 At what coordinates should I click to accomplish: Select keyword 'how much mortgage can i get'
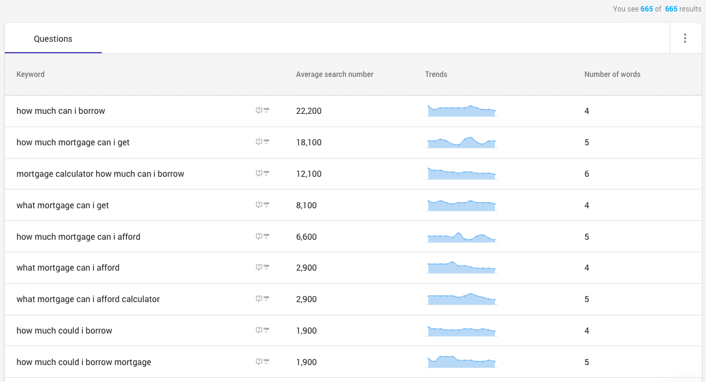coord(73,142)
